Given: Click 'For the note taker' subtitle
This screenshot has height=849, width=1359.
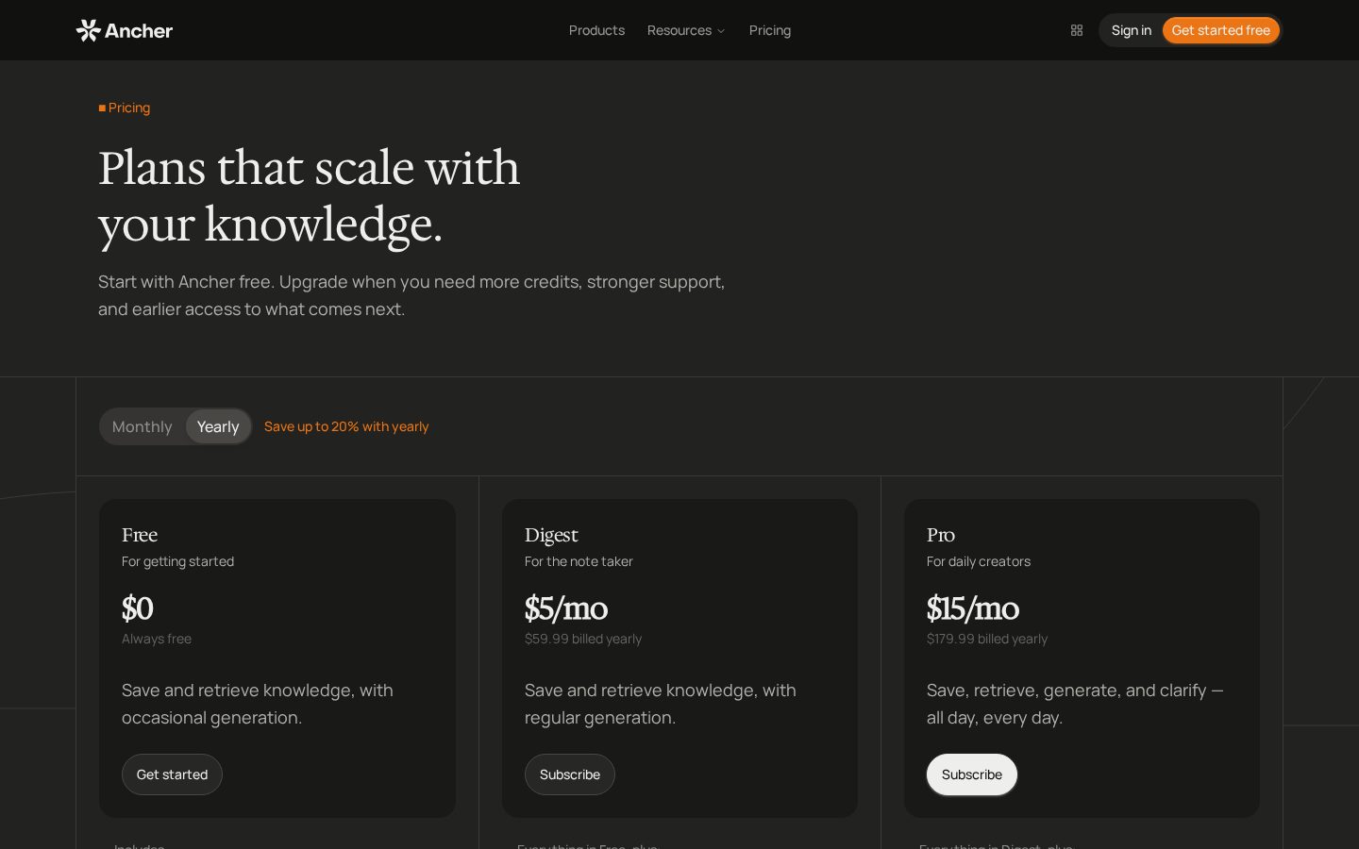Looking at the screenshot, I should tap(579, 561).
